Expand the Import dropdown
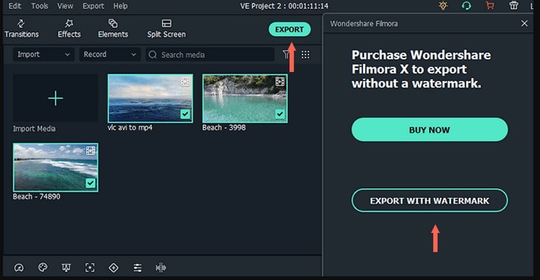The height and width of the screenshot is (280, 540). [43, 55]
